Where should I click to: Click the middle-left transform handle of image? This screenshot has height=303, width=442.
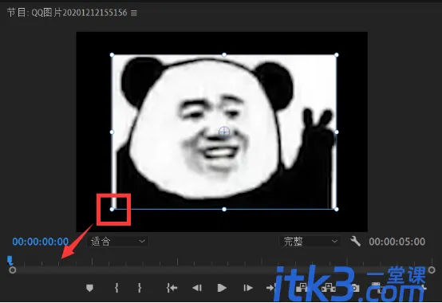click(x=112, y=132)
